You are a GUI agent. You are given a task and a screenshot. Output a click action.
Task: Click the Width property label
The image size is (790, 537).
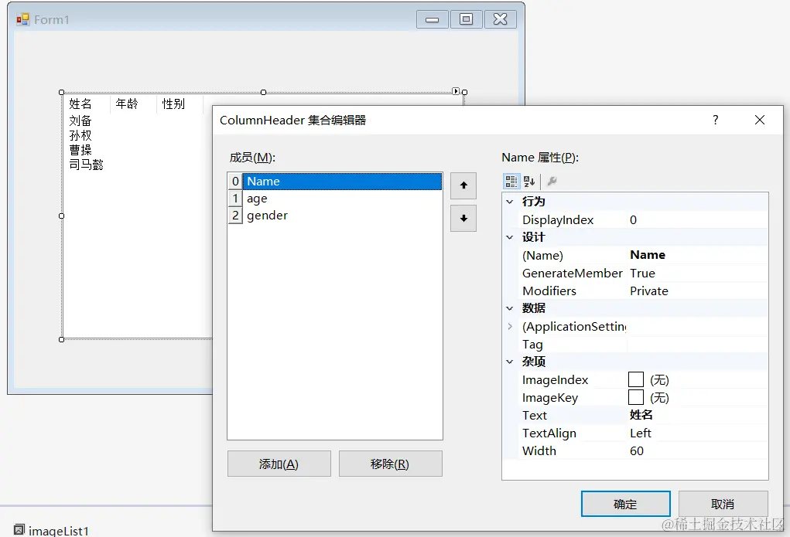539,451
